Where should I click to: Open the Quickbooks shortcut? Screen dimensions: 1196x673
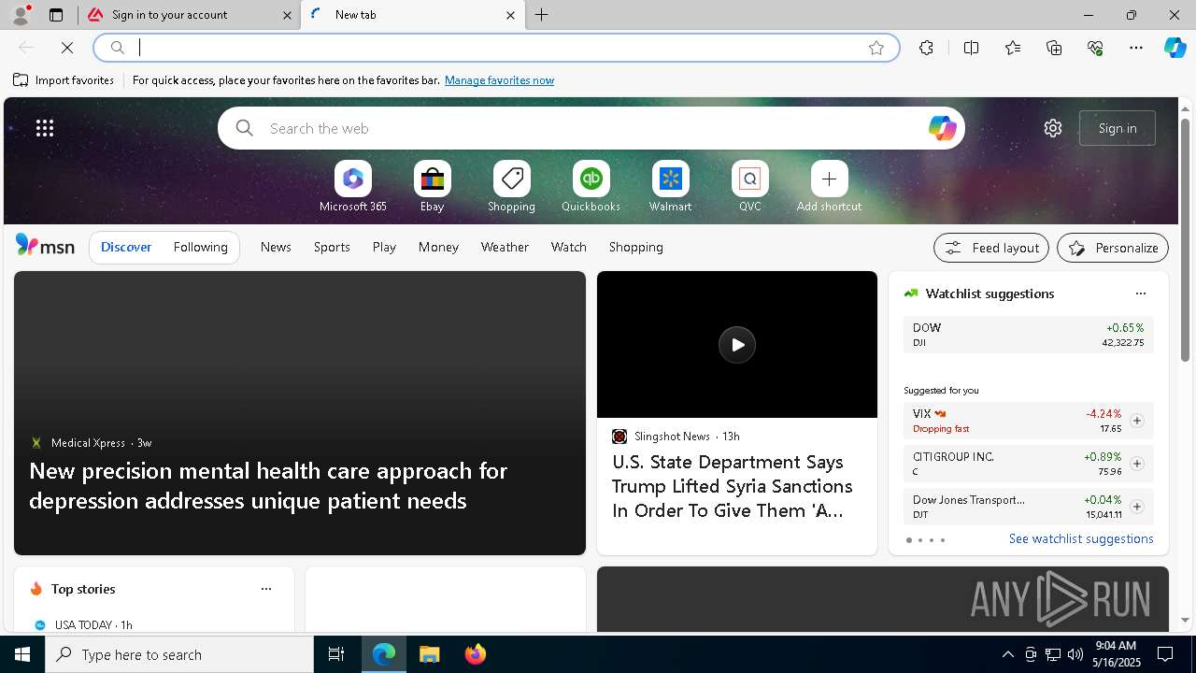click(x=591, y=186)
